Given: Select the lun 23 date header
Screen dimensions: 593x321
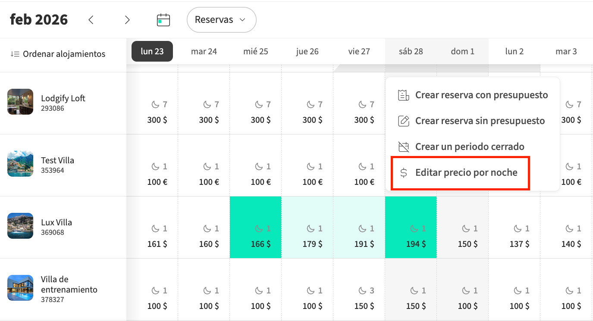Looking at the screenshot, I should (152, 51).
